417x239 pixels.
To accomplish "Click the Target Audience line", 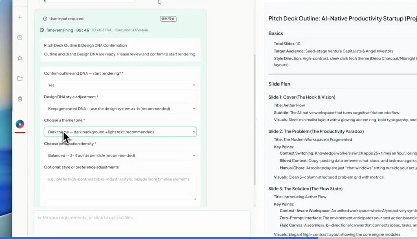I will (334, 51).
